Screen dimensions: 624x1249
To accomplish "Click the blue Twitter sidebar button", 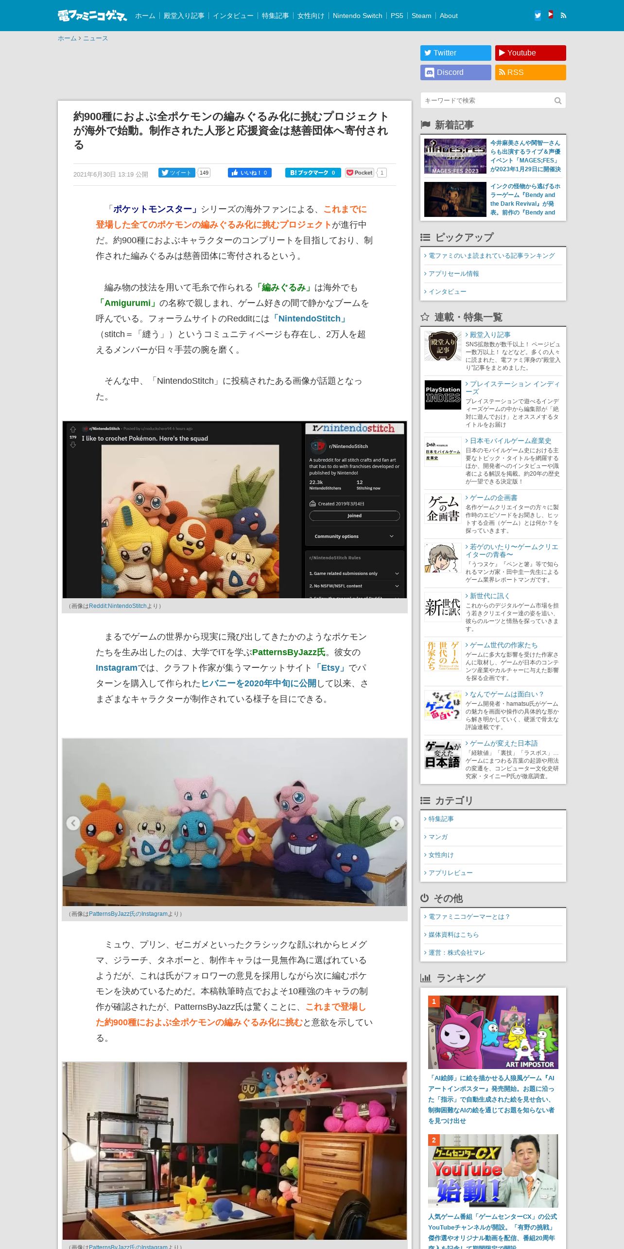I will [455, 53].
